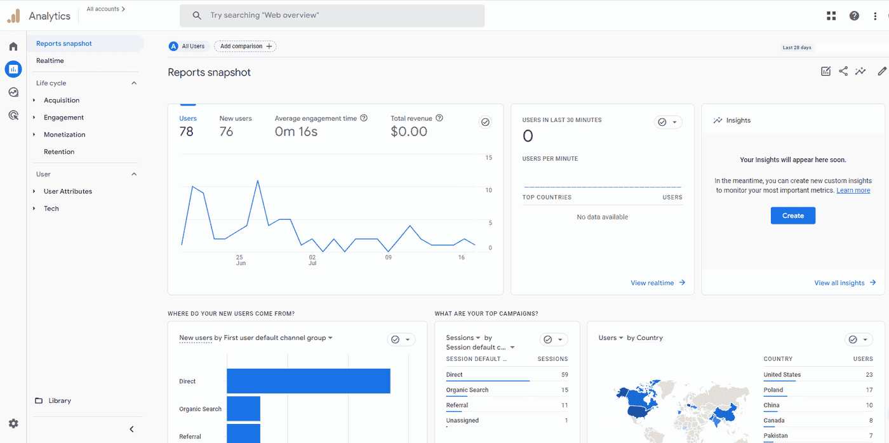Open the realtime card check dropdown

click(x=668, y=122)
